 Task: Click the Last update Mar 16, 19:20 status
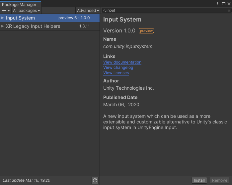tap(27, 180)
